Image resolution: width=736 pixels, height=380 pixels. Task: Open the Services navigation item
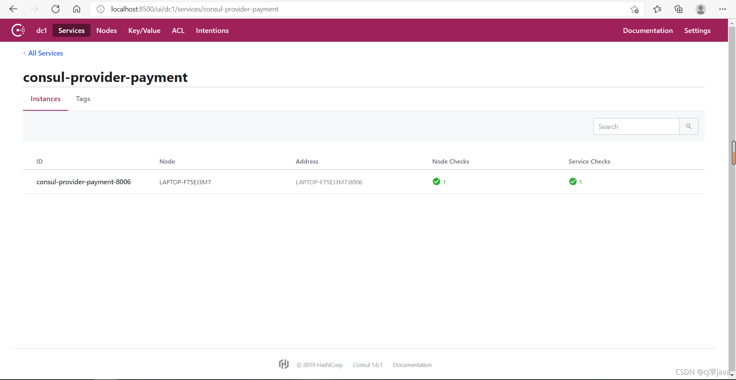71,31
